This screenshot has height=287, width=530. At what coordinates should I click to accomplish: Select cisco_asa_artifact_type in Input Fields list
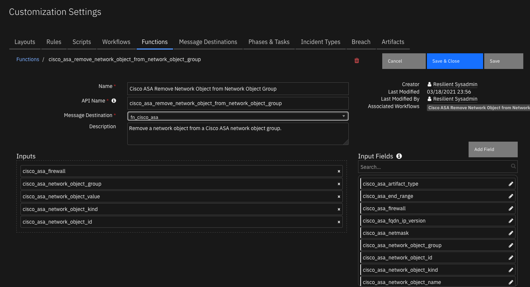tap(438, 184)
